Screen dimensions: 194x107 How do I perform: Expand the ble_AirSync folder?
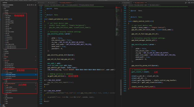tap(8, 16)
